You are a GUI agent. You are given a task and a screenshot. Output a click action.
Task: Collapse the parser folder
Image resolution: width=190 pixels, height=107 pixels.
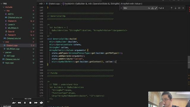click(x=4, y=52)
